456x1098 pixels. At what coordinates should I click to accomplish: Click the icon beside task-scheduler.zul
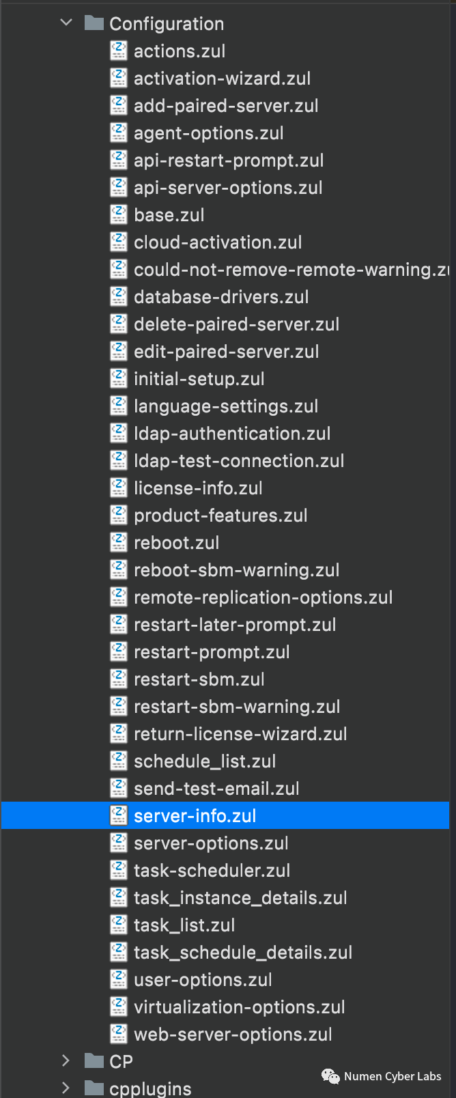coord(118,870)
